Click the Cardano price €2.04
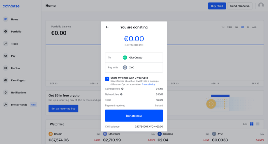 tap(163, 140)
